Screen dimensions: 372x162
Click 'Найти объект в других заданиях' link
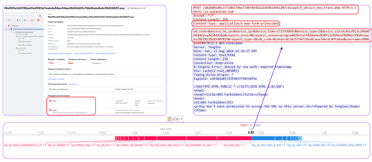[60, 53]
